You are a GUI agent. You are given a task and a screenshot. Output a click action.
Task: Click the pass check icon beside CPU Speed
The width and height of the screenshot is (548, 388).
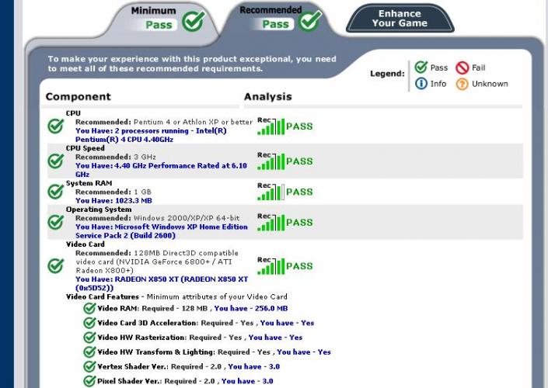(x=55, y=161)
